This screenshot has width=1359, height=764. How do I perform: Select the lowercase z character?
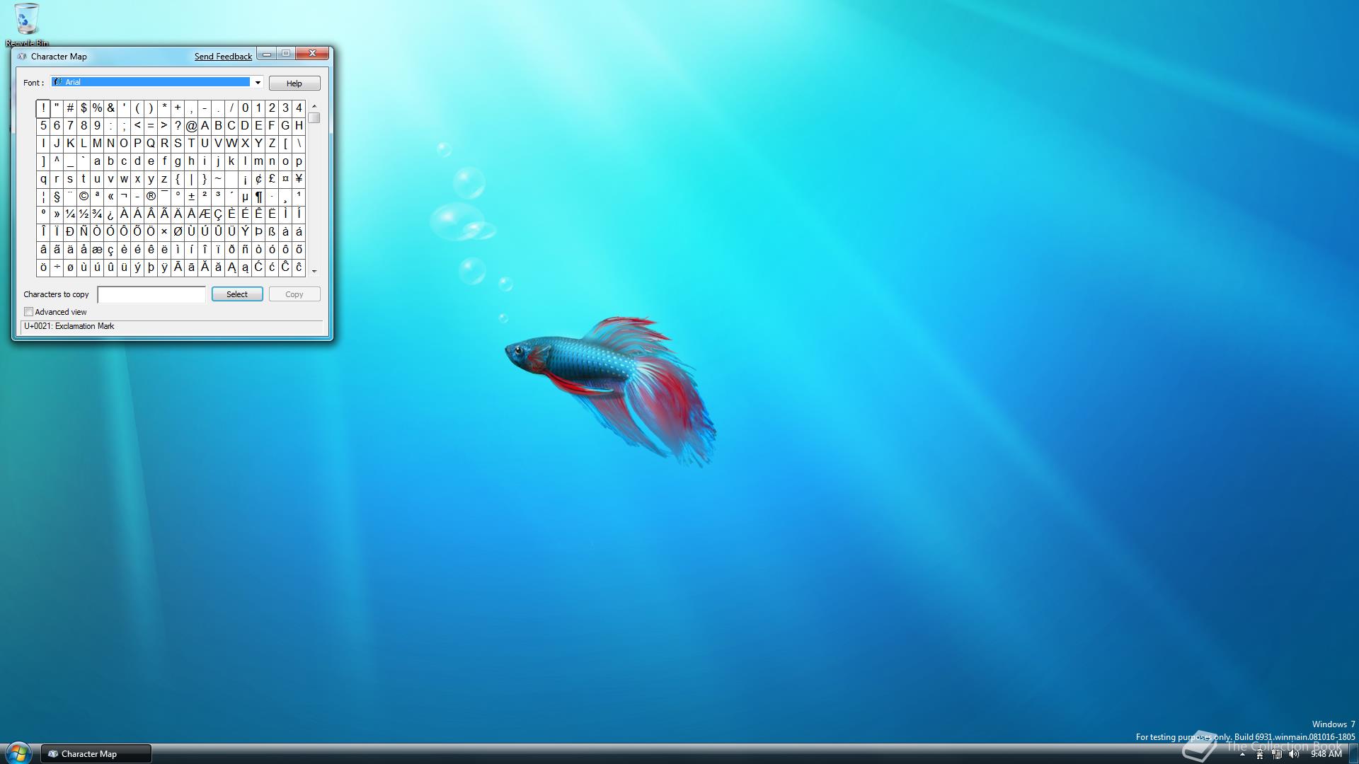(x=164, y=179)
